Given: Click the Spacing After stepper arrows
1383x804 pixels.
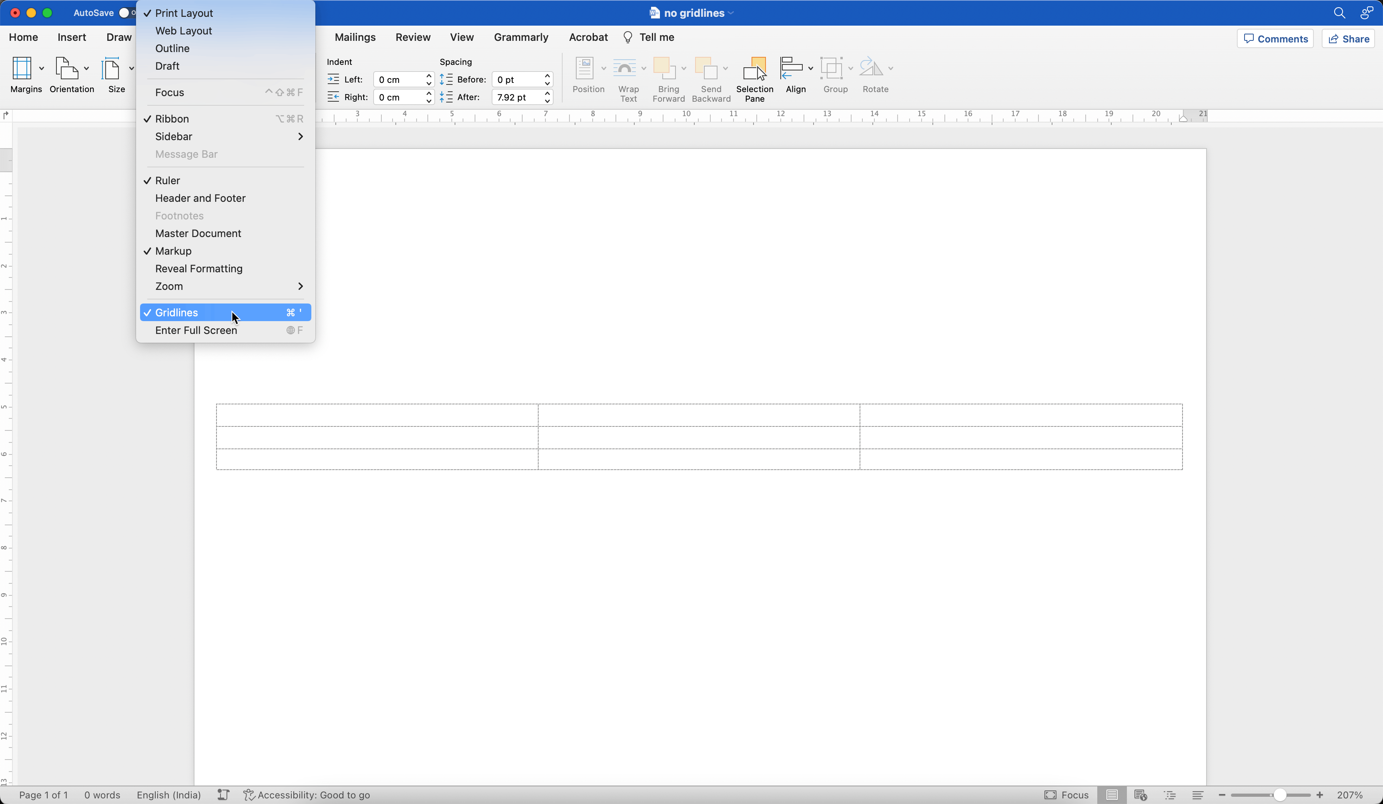Looking at the screenshot, I should pyautogui.click(x=547, y=97).
